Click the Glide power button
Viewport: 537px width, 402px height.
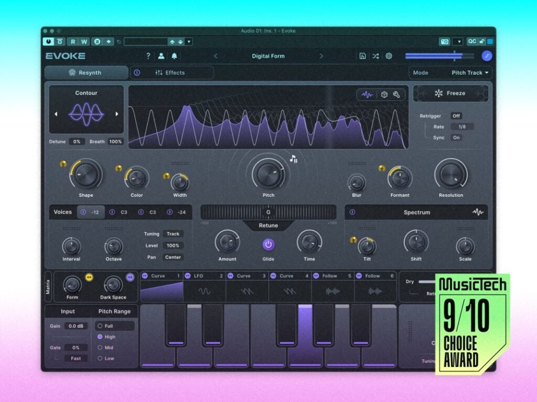click(x=268, y=243)
